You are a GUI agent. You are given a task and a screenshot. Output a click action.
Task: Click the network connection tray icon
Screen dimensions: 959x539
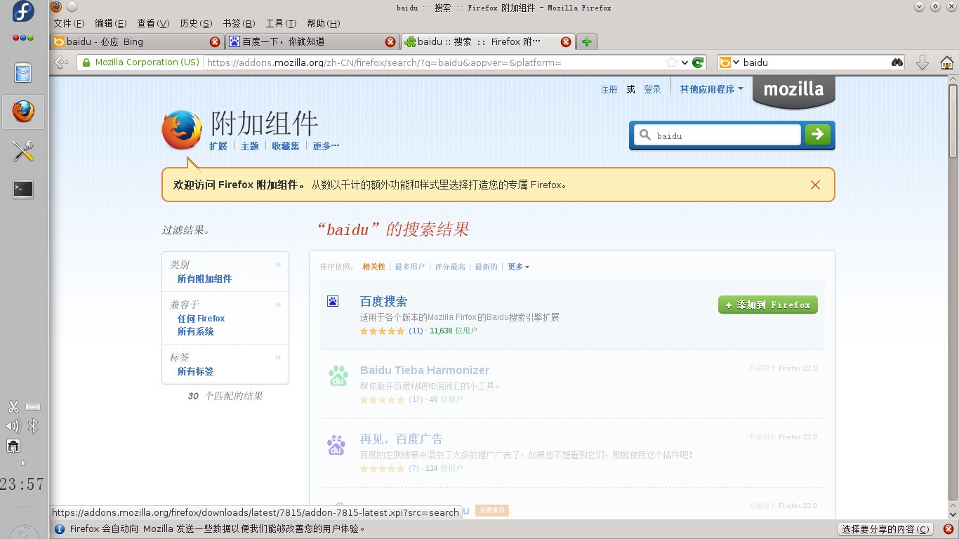13,446
